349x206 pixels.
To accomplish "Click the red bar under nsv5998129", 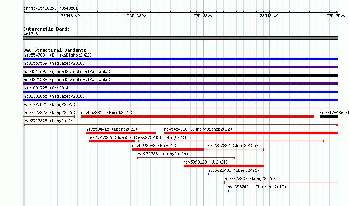I will 224,166.
